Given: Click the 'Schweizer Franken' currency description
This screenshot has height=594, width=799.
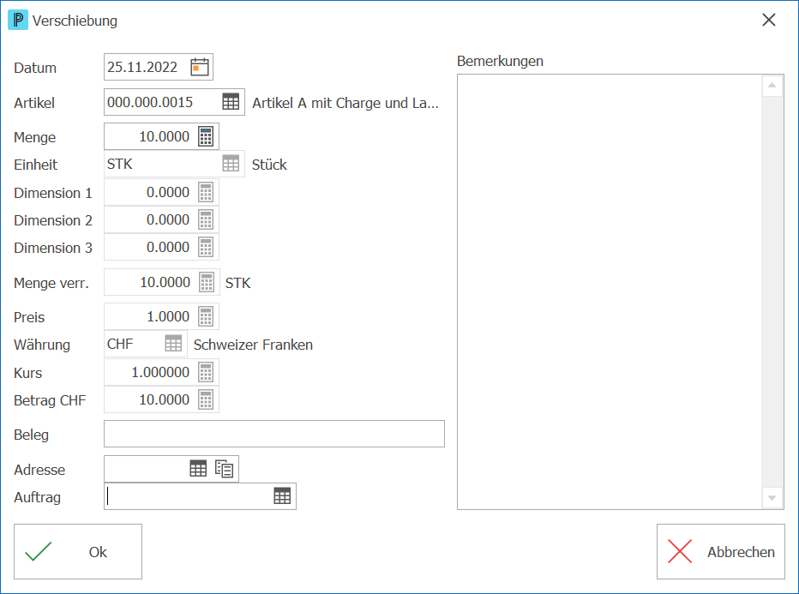Looking at the screenshot, I should [253, 345].
